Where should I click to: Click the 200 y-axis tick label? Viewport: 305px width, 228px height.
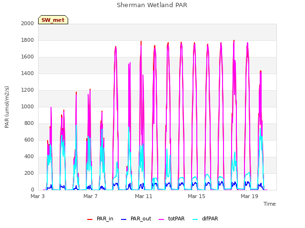[x=29, y=173]
